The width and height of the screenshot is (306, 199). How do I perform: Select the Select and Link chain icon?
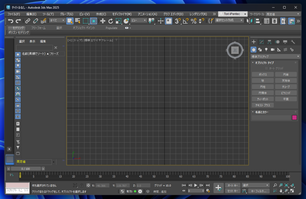[27, 21]
